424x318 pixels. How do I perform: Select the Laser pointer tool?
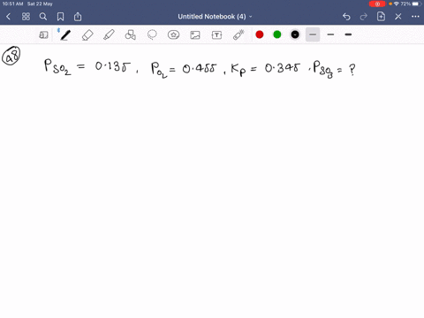pos(238,34)
